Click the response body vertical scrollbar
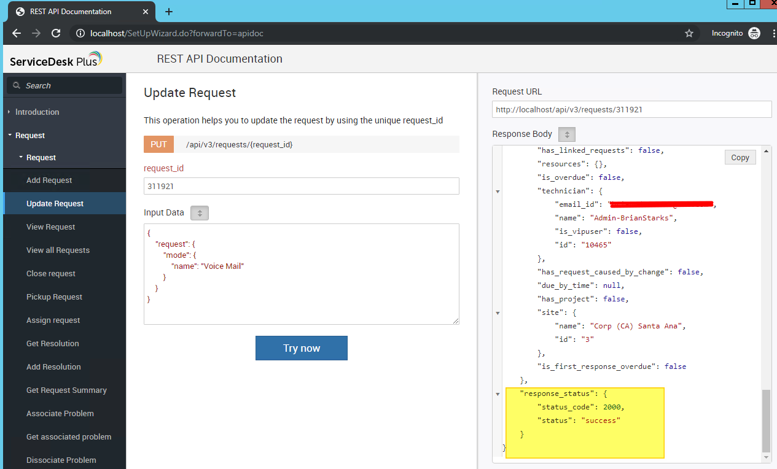Viewport: 777px width, 469px height. (766, 421)
